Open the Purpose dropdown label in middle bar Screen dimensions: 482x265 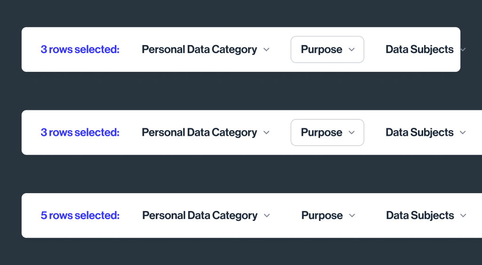(321, 132)
